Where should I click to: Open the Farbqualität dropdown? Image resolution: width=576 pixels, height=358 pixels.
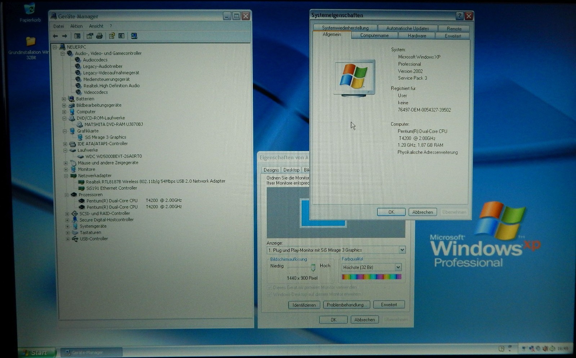[398, 267]
